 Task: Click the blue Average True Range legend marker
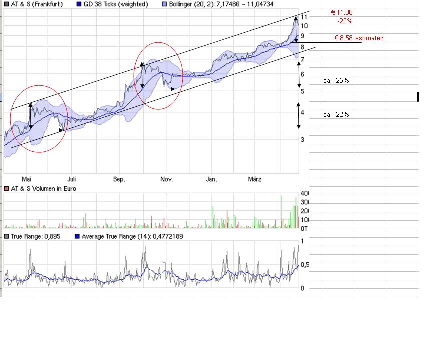77,236
